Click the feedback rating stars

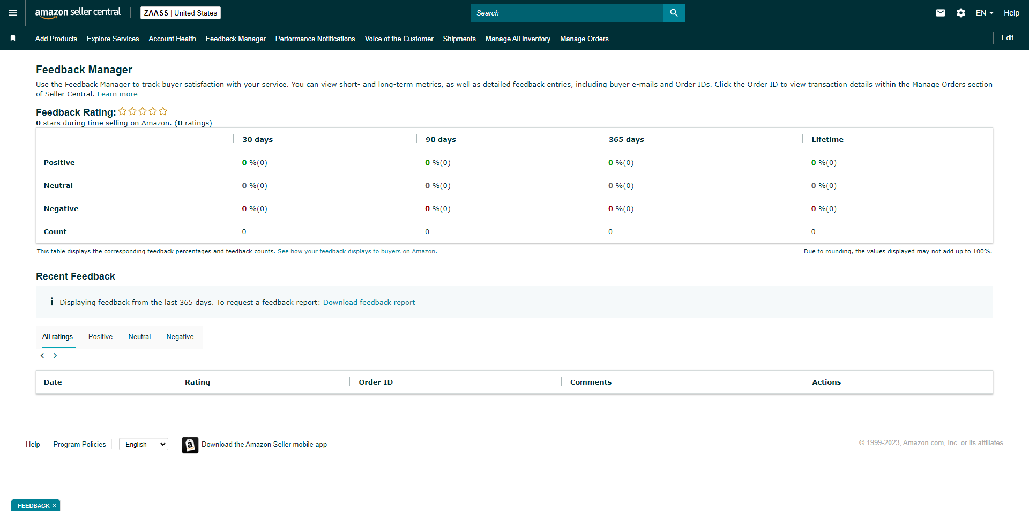pyautogui.click(x=143, y=111)
